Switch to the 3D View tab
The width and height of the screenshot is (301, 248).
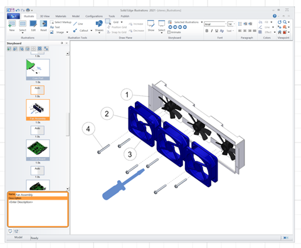(45, 16)
